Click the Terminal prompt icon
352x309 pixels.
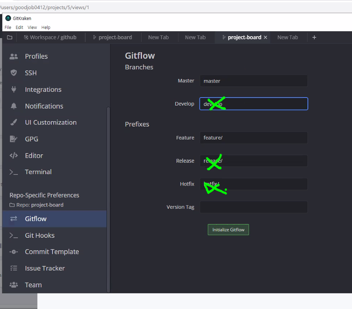point(14,172)
